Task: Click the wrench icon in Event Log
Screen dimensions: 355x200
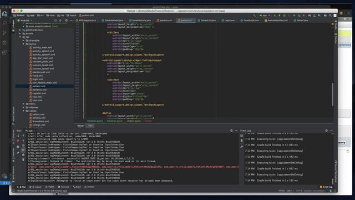Action: (x=242, y=147)
